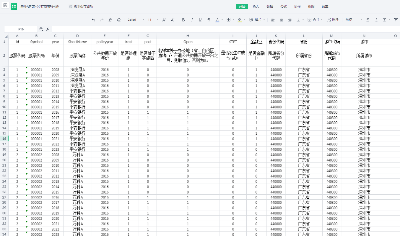This screenshot has width=400, height=236.
Task: Select column H header
Action: (x=188, y=36)
